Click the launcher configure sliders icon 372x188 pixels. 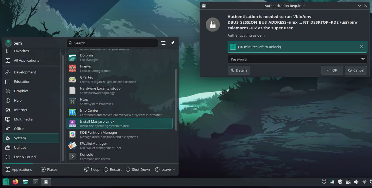coord(163,43)
